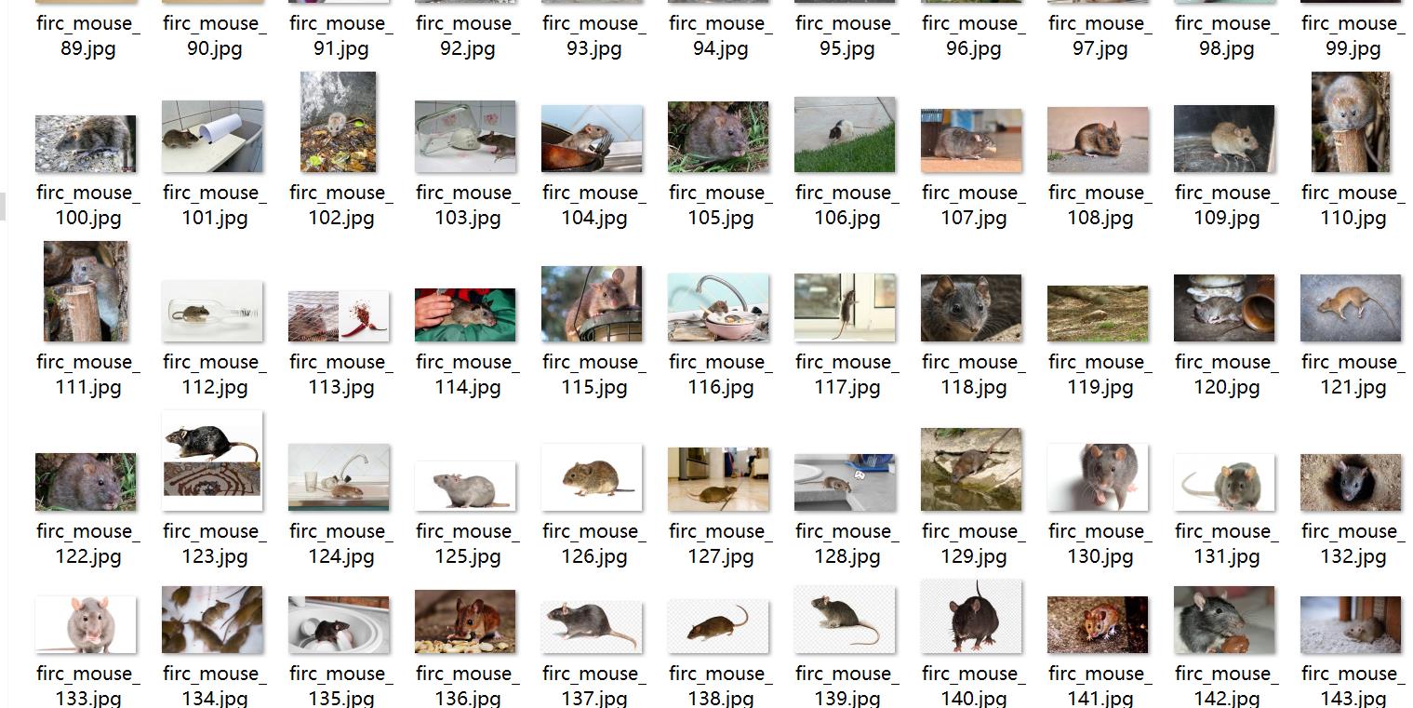Click file name firc_mouse_89.jpg
This screenshot has height=708, width=1413.
[87, 35]
